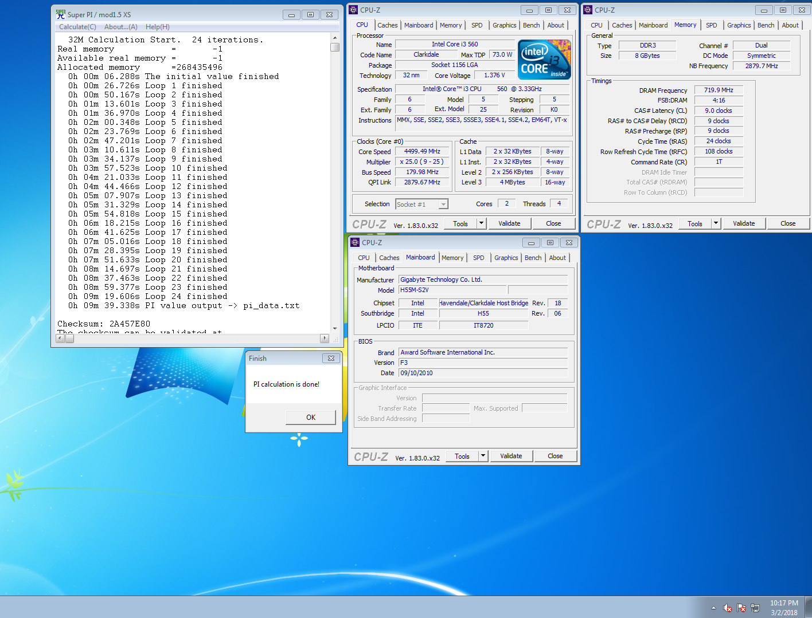812x618 pixels.
Task: Open the About tab in the CPU tab window
Action: coord(556,25)
